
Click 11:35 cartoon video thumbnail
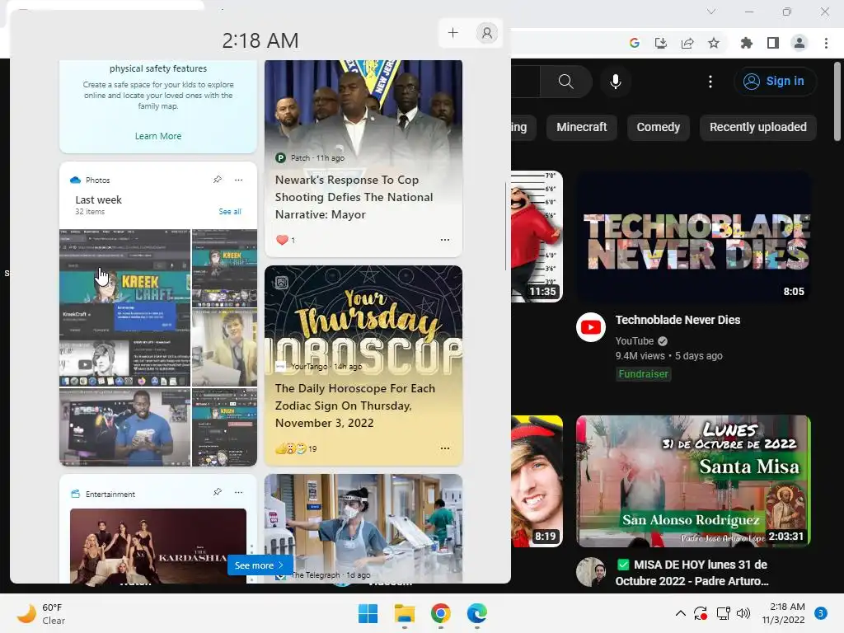(x=537, y=237)
